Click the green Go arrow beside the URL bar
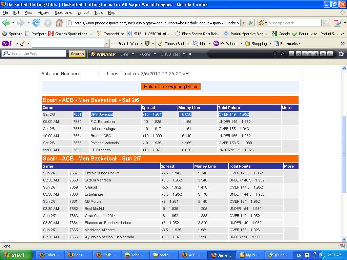This screenshot has height=260, width=347. click(x=251, y=23)
